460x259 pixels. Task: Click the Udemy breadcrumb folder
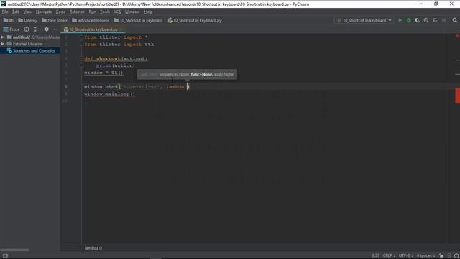click(27, 20)
